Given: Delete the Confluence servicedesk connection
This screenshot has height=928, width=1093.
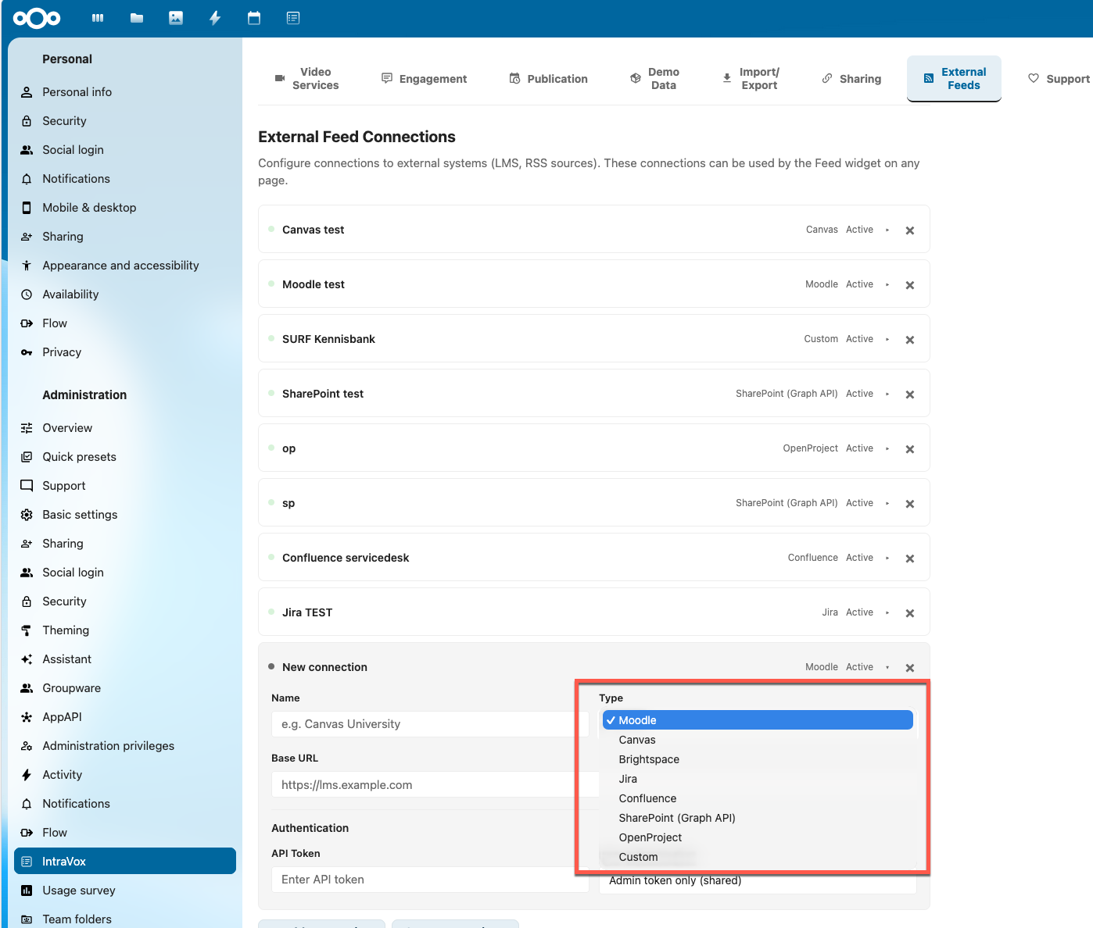Looking at the screenshot, I should [910, 559].
